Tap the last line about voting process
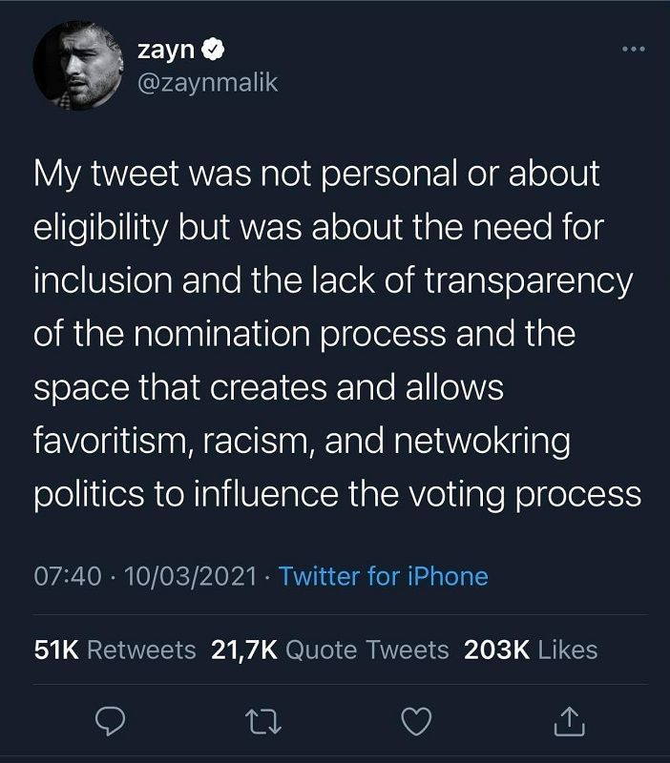The height and width of the screenshot is (763, 670). (x=336, y=495)
